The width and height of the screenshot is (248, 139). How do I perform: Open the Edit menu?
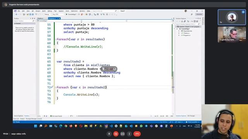[23, 11]
